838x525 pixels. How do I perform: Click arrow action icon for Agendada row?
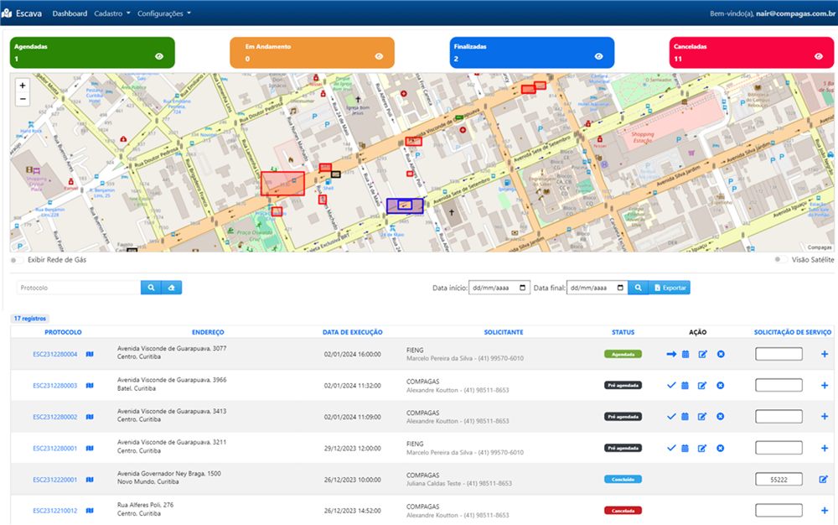click(x=671, y=354)
